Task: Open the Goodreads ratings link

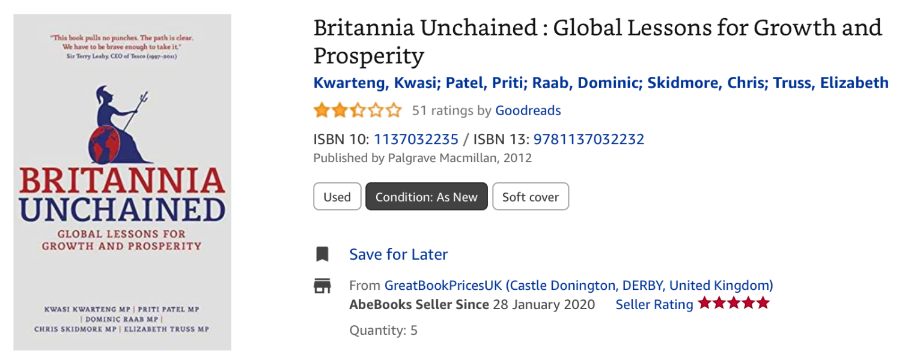Action: click(528, 110)
